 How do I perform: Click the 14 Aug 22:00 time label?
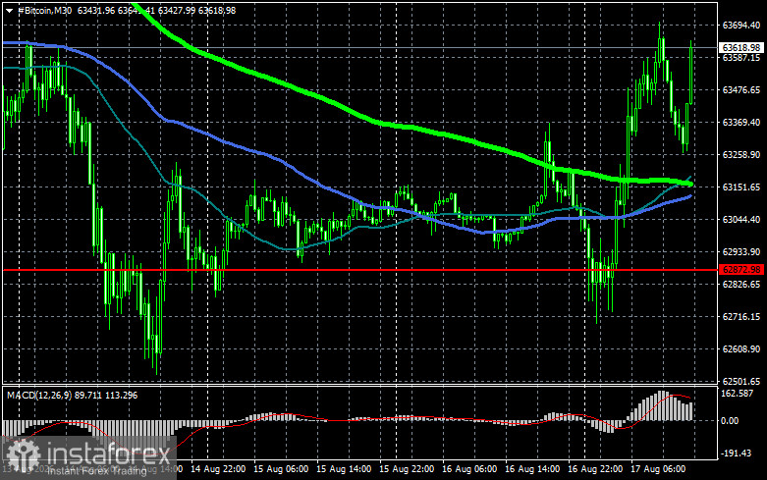tap(218, 469)
